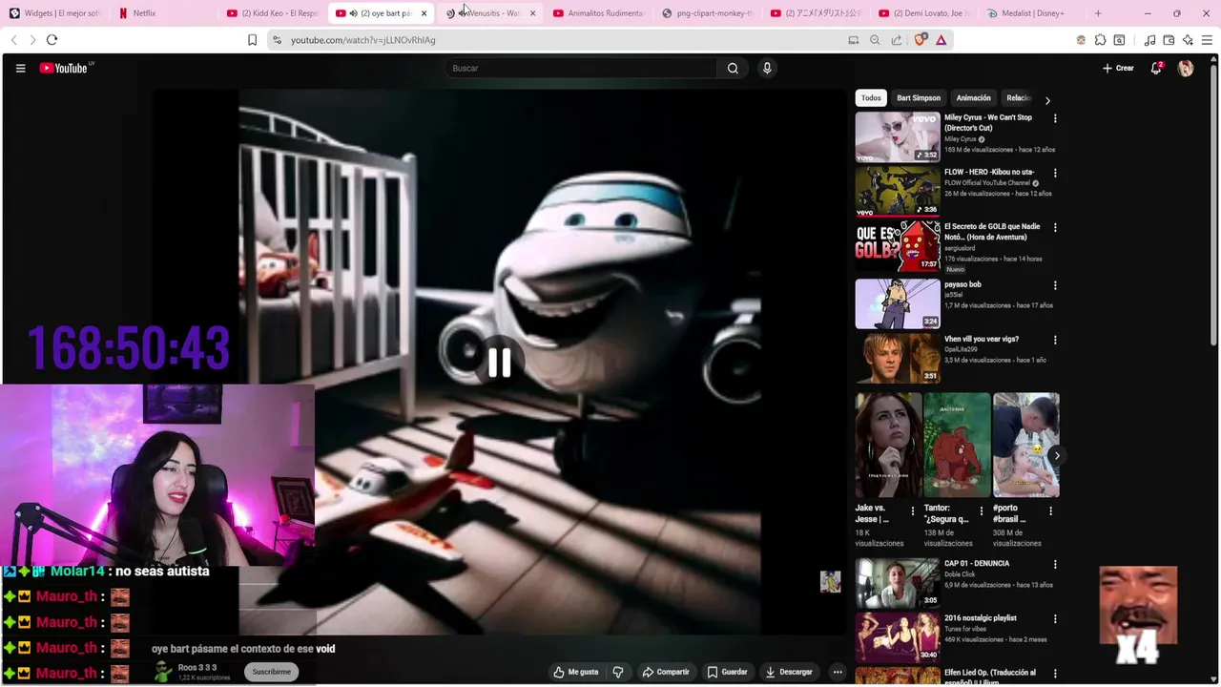Select the Bart Simpson filter chip
Image resolution: width=1221 pixels, height=687 pixels.
919,98
